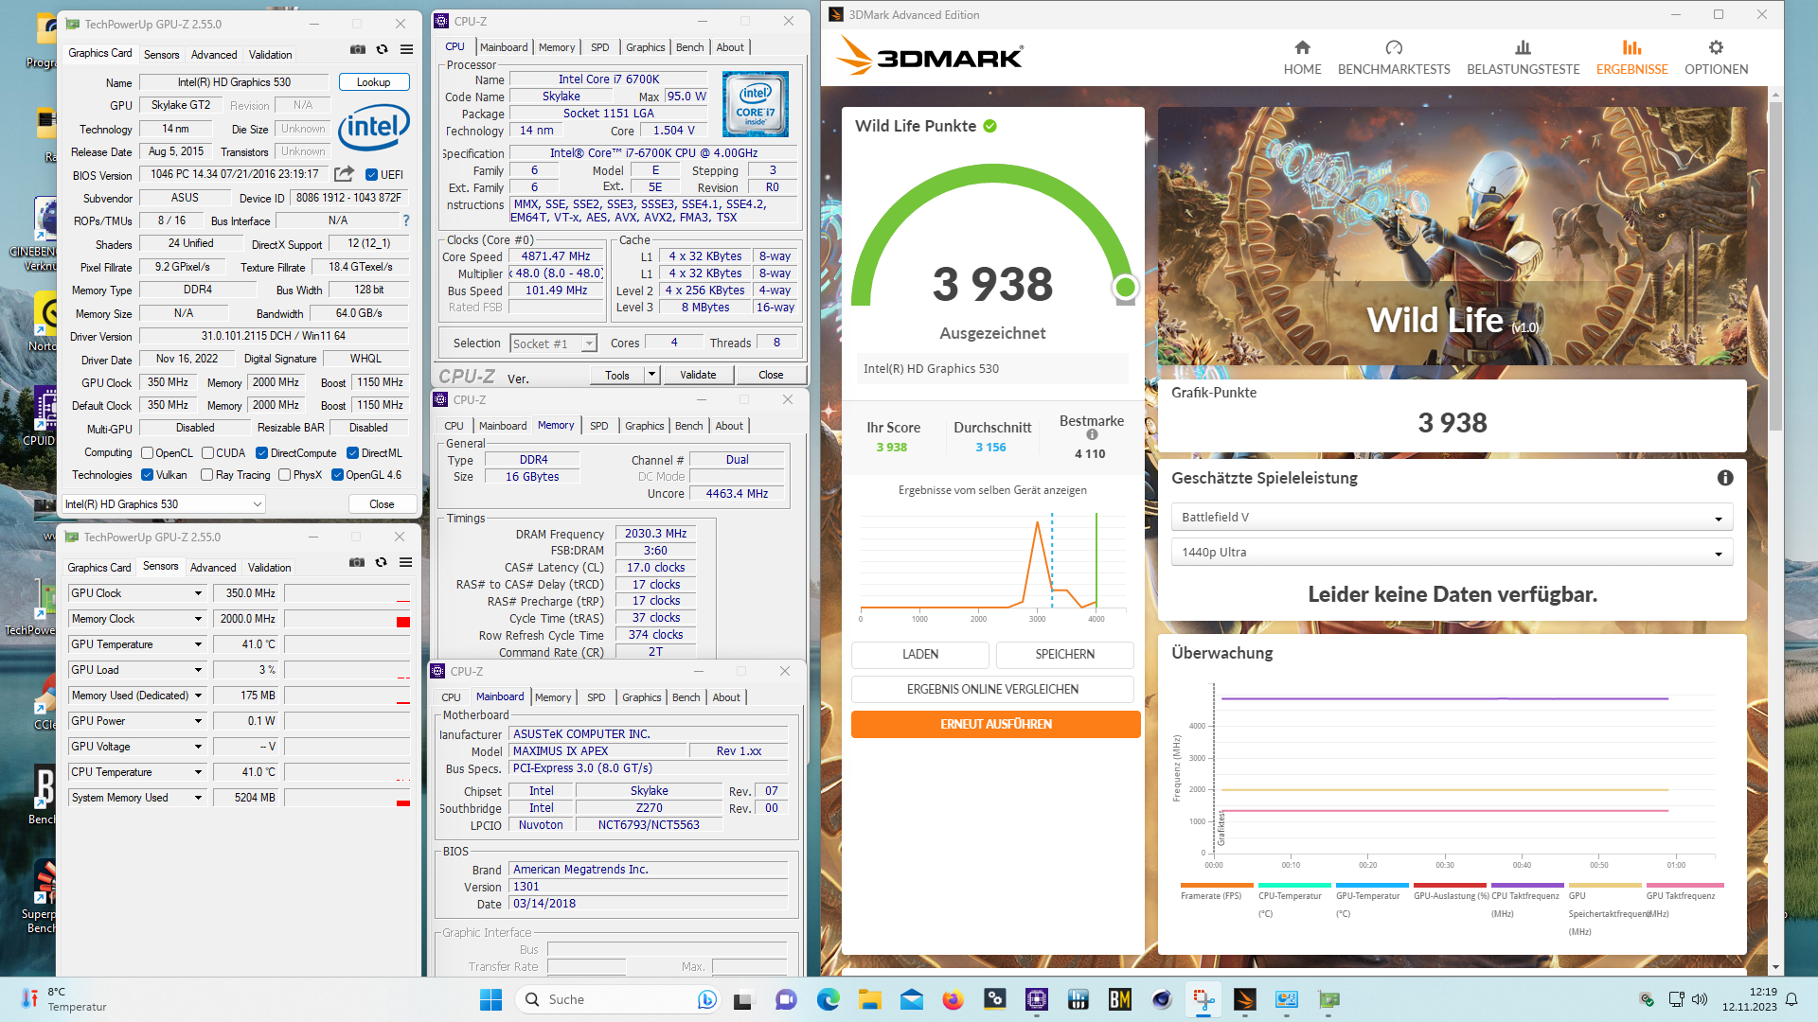Toggle OpenCL checkbox in GPU-Z

(x=147, y=453)
